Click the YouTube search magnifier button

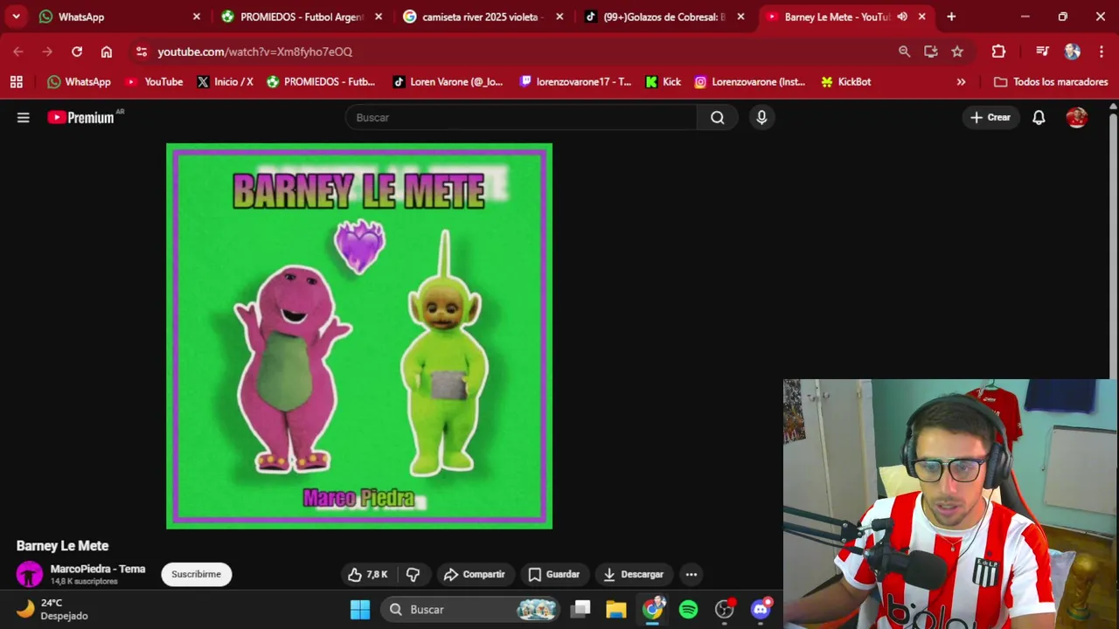pos(718,117)
